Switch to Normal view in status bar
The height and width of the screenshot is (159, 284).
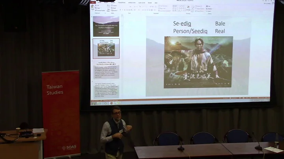(x=240, y=98)
